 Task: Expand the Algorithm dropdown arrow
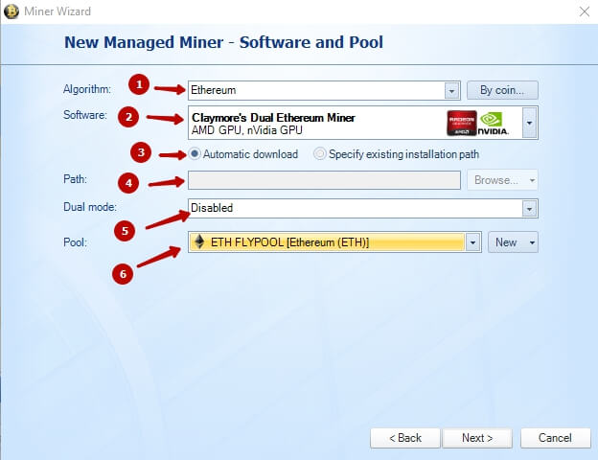pos(452,91)
